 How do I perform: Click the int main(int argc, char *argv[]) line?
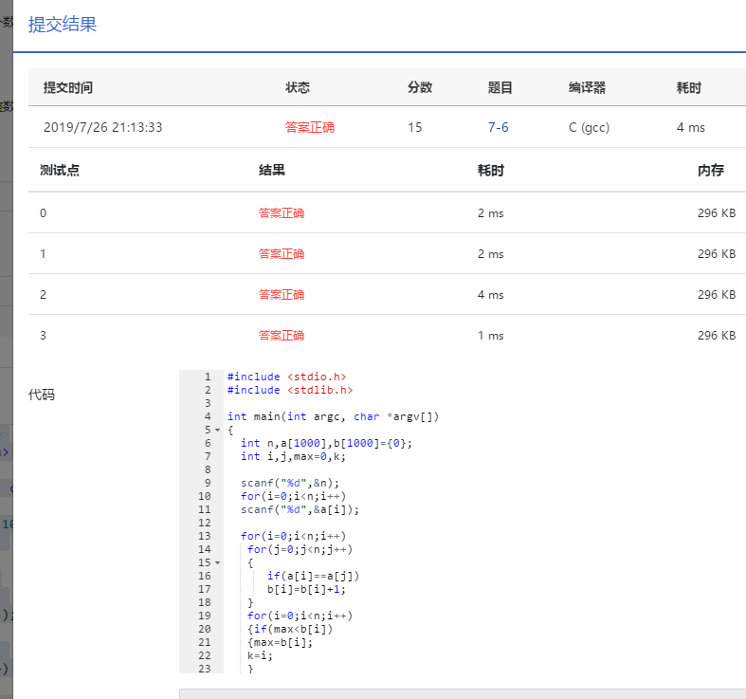tap(333, 416)
